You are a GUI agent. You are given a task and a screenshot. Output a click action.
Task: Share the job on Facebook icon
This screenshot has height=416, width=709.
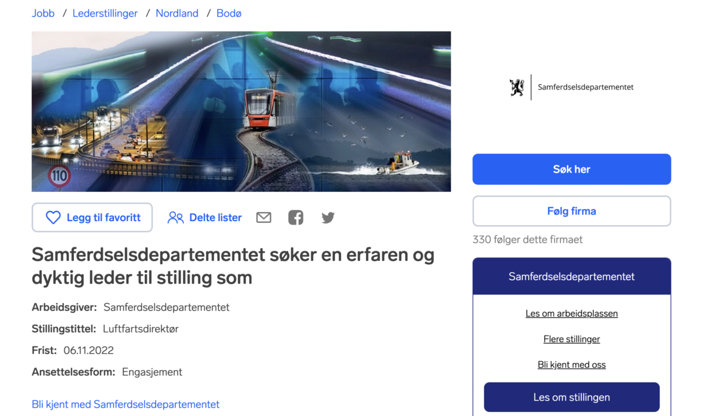(x=296, y=217)
